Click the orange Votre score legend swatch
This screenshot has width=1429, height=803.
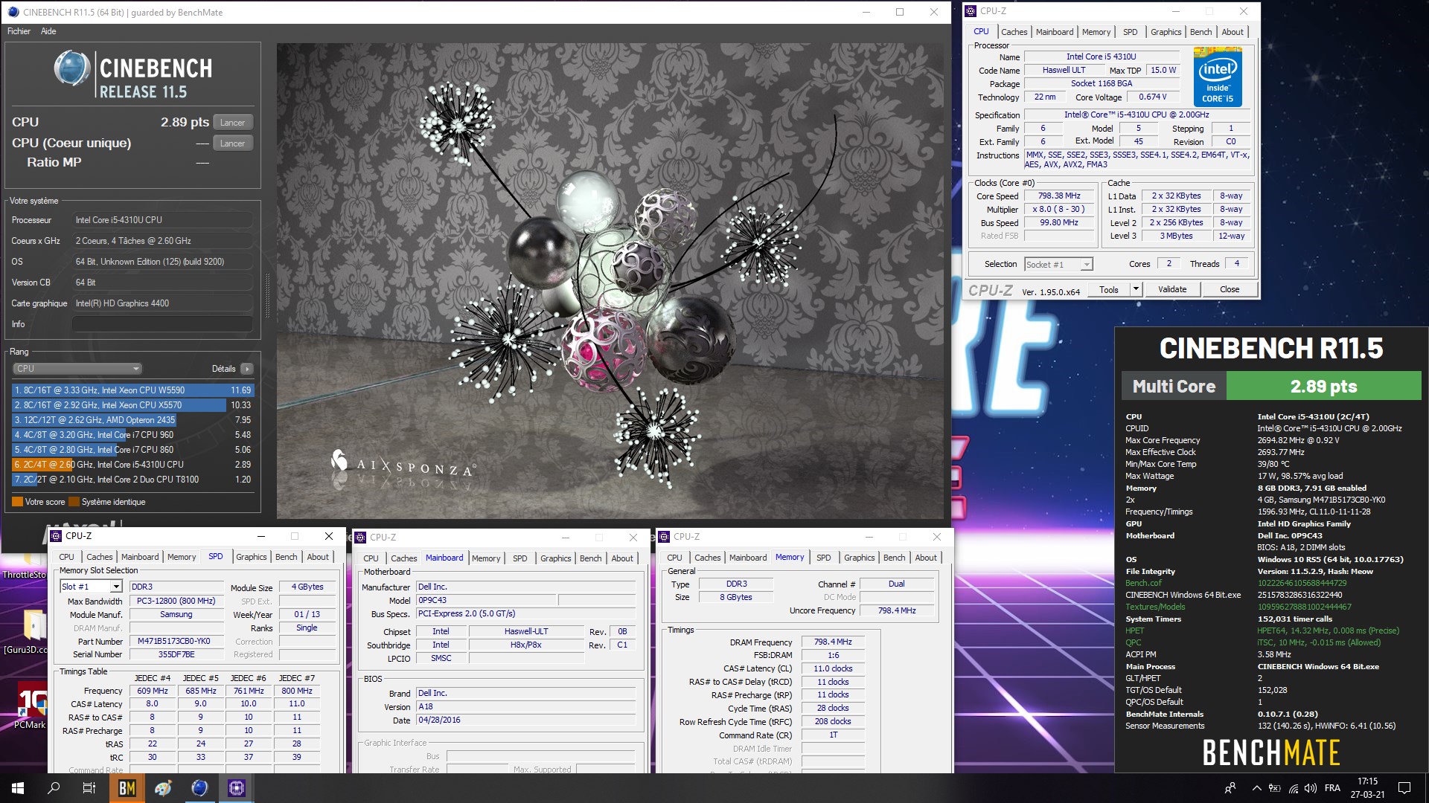pyautogui.click(x=17, y=502)
